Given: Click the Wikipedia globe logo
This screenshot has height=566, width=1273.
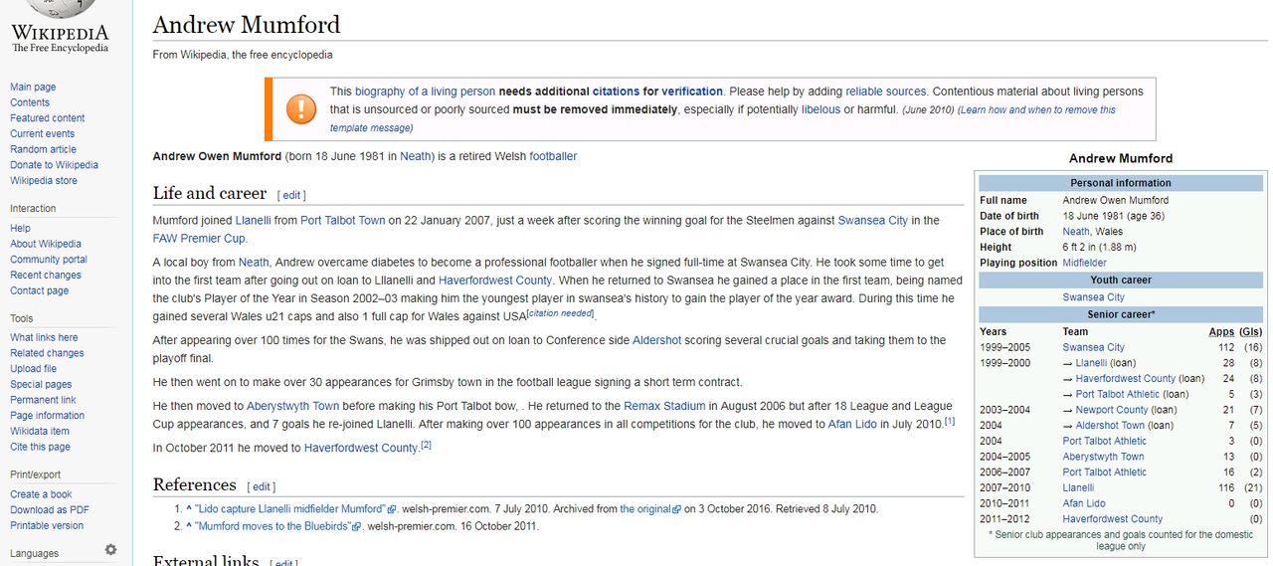Looking at the screenshot, I should [x=60, y=8].
